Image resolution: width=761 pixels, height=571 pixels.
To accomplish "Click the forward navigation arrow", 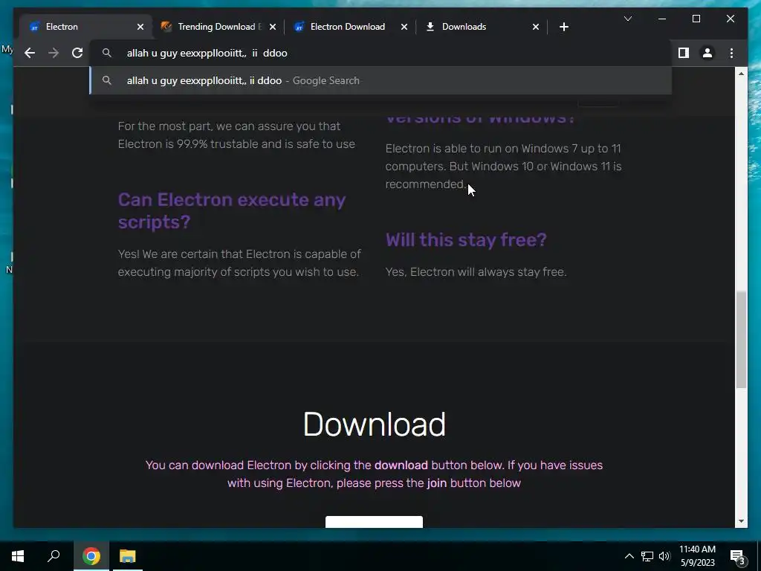I will (x=54, y=53).
